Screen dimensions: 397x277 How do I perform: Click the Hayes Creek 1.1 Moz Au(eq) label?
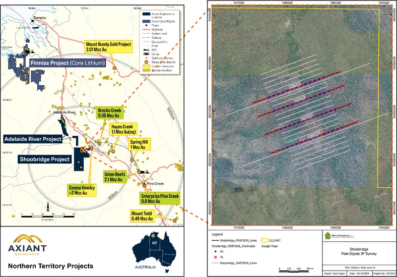(x=123, y=129)
